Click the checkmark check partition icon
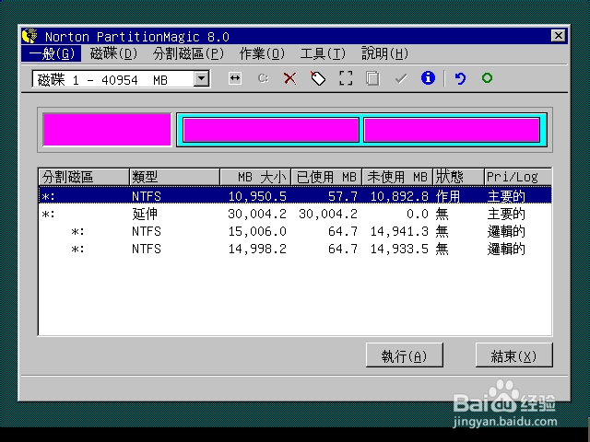Image resolution: width=590 pixels, height=442 pixels. click(401, 78)
